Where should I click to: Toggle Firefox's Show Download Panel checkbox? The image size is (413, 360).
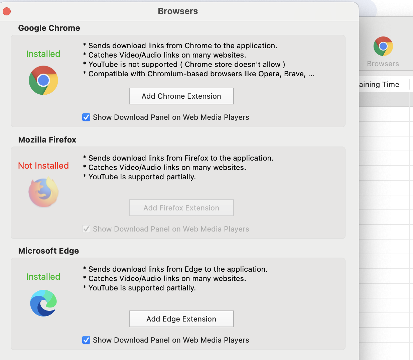pos(86,229)
